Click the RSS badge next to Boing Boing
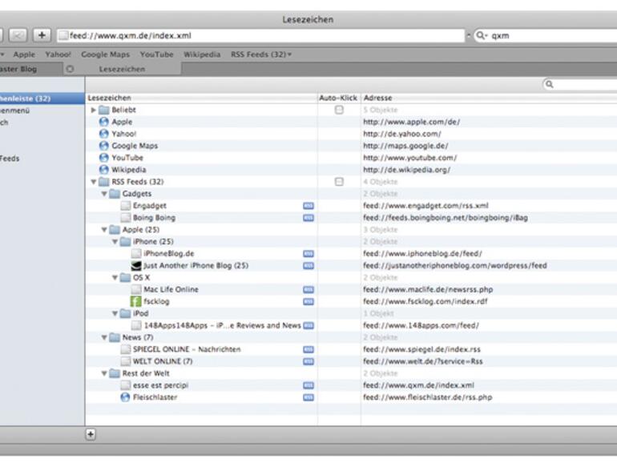The height and width of the screenshot is (463, 617). point(308,218)
